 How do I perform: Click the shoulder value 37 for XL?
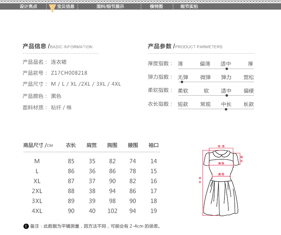pyautogui.click(x=92, y=181)
